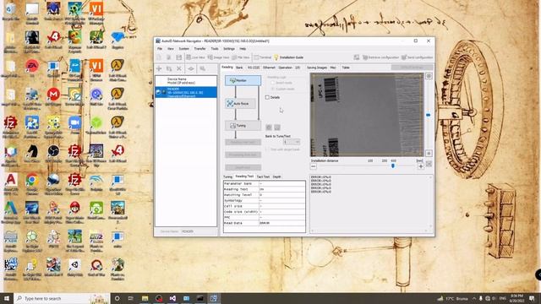
Task: Click the icon left of Retrieve configuration
Action: [357, 57]
